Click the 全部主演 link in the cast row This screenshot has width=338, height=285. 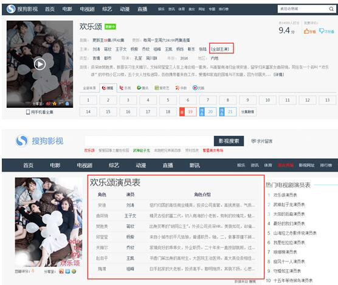[x=220, y=49]
